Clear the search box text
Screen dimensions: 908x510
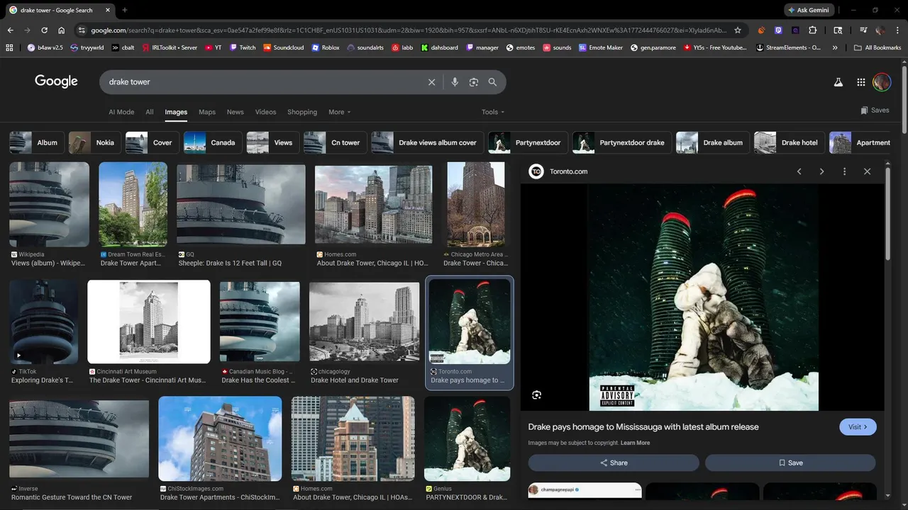point(431,82)
